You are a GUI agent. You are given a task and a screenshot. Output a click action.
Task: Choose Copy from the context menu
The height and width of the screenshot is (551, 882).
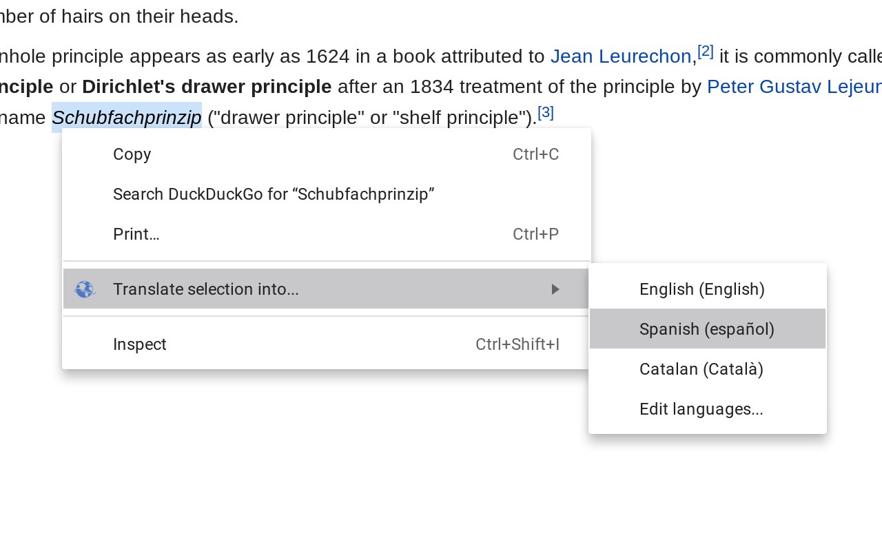(x=132, y=154)
